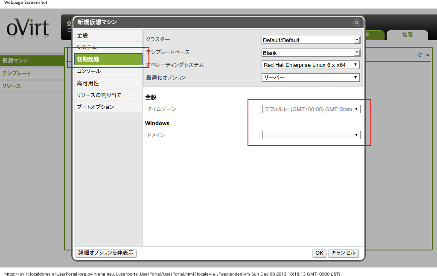Close the 新規仮想マシン dialog with the X icon
The width and height of the screenshot is (437, 276).
(x=356, y=23)
